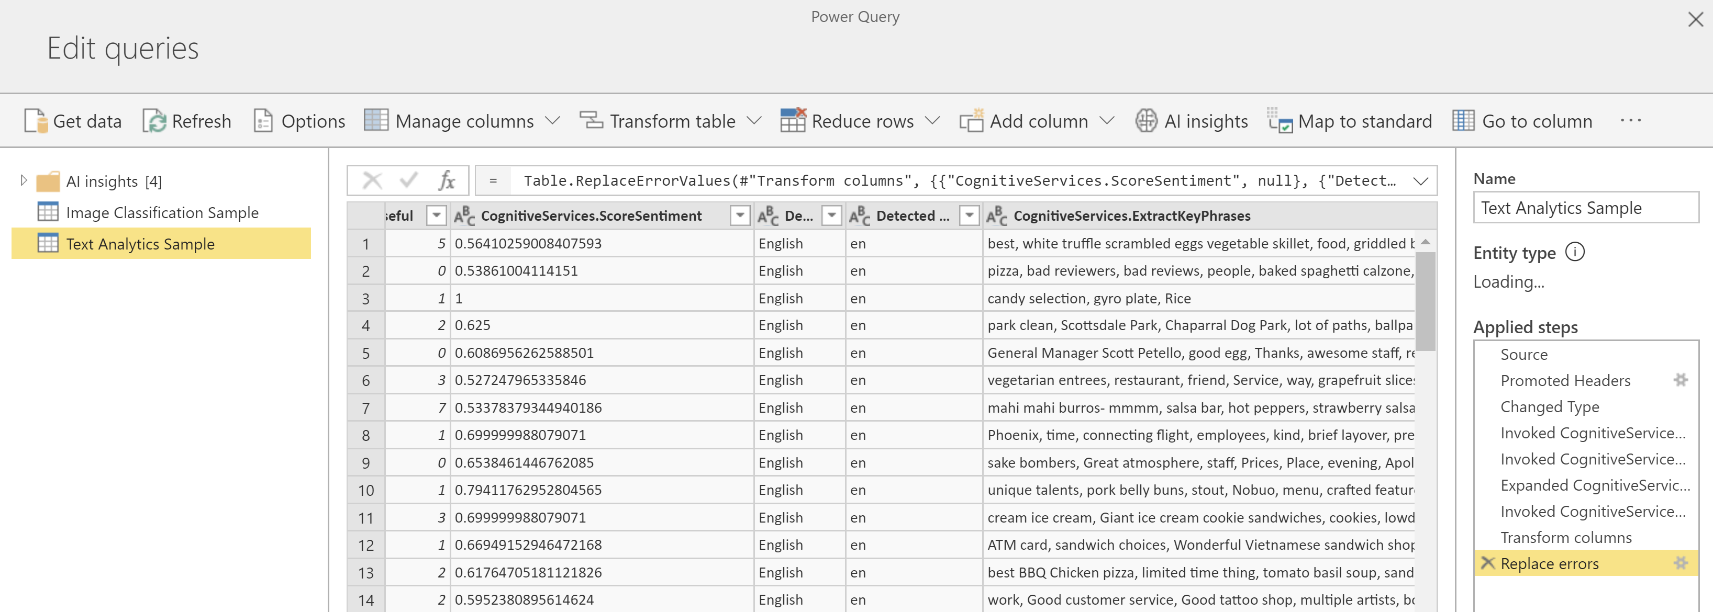The height and width of the screenshot is (612, 1713).
Task: Click De... column data type icon
Action: pos(768,216)
